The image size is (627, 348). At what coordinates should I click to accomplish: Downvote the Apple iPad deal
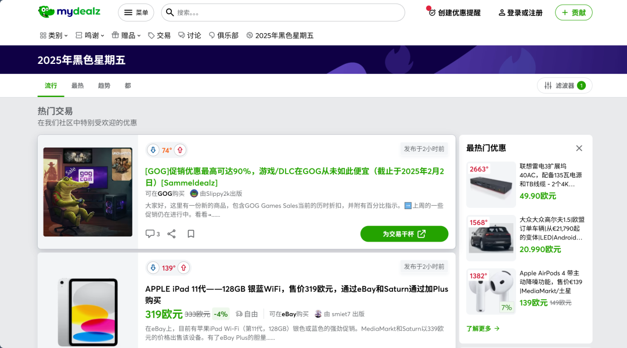[x=153, y=268]
